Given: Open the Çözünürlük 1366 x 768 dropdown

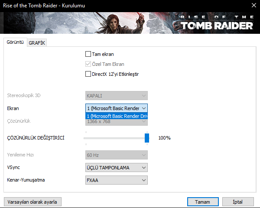Looking at the screenshot, I should point(117,122).
